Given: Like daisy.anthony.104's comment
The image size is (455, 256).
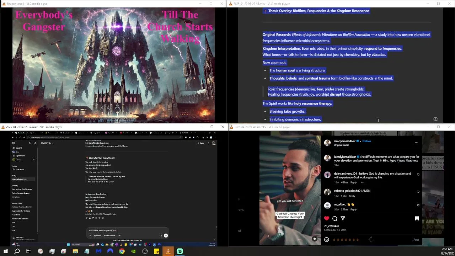Looking at the screenshot, I should 418,175.
